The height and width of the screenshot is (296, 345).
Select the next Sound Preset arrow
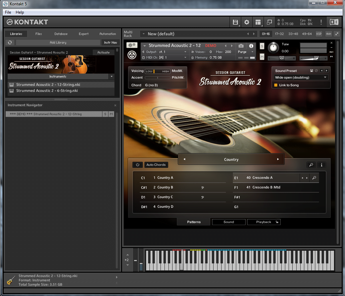tap(327, 71)
